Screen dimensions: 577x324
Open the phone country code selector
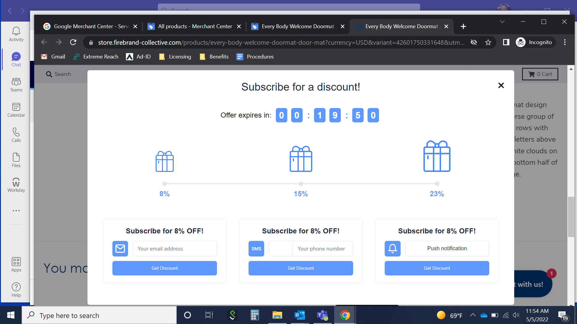point(281,249)
